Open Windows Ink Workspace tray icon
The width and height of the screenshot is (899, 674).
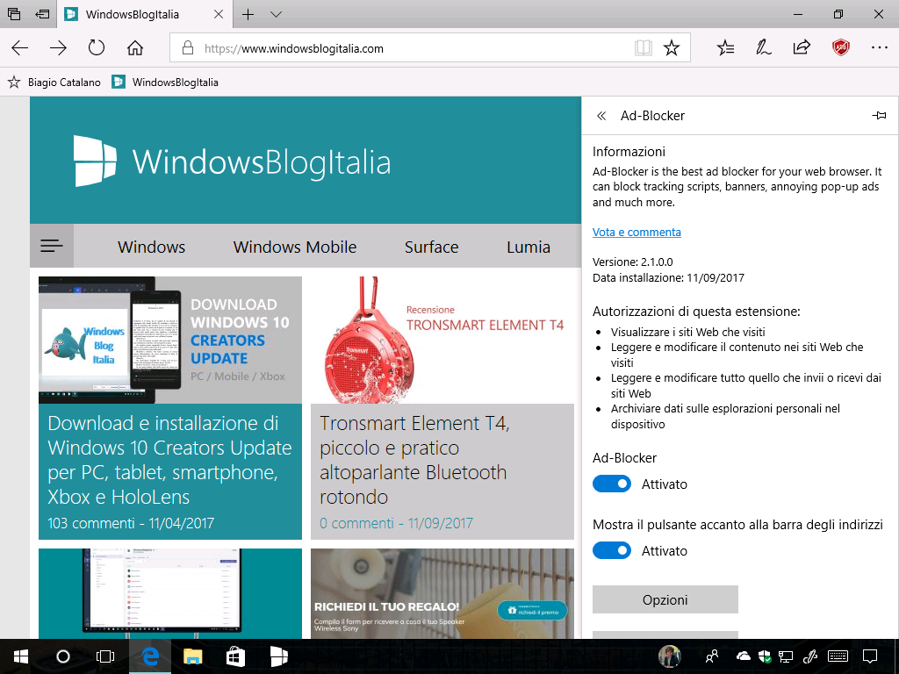[809, 656]
